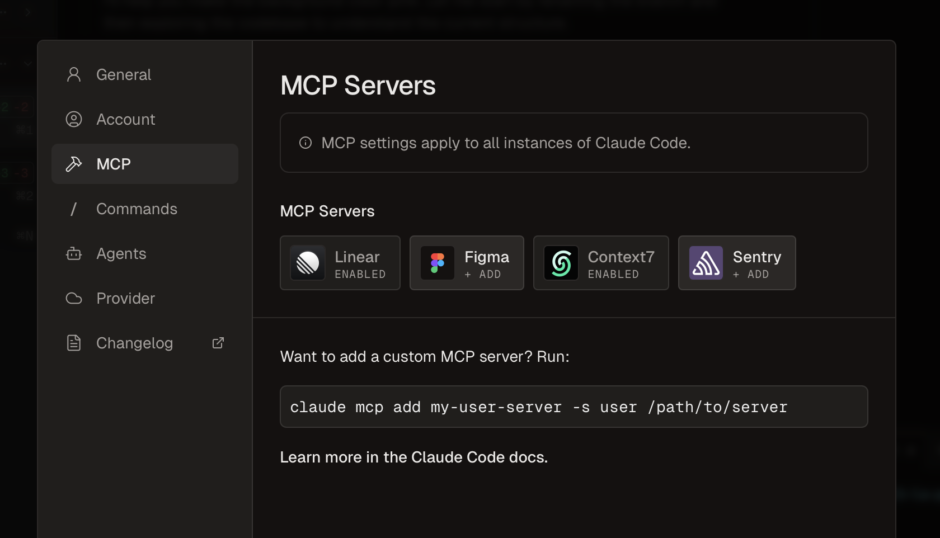This screenshot has width=940, height=538.
Task: Click the Linear server name
Action: pyautogui.click(x=357, y=257)
